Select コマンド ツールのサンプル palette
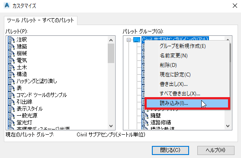Viewport: 241px width, 158px height. [x=42, y=95]
